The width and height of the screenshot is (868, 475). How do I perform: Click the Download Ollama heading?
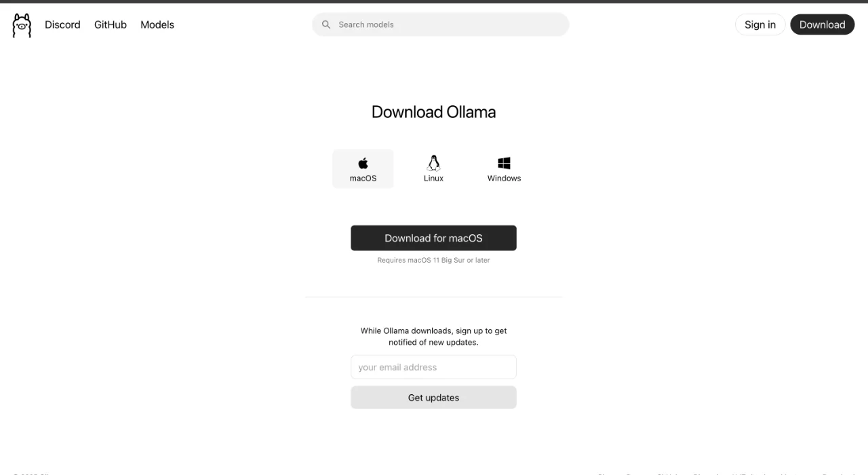click(x=433, y=112)
